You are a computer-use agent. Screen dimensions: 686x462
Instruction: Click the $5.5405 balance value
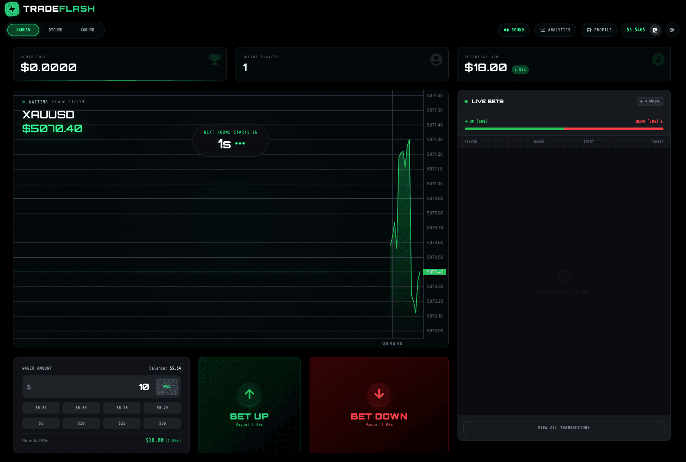click(x=636, y=30)
